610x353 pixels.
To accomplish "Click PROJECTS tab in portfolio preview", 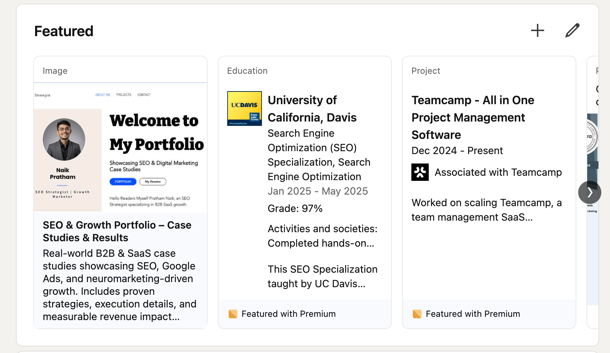I will pyautogui.click(x=124, y=95).
